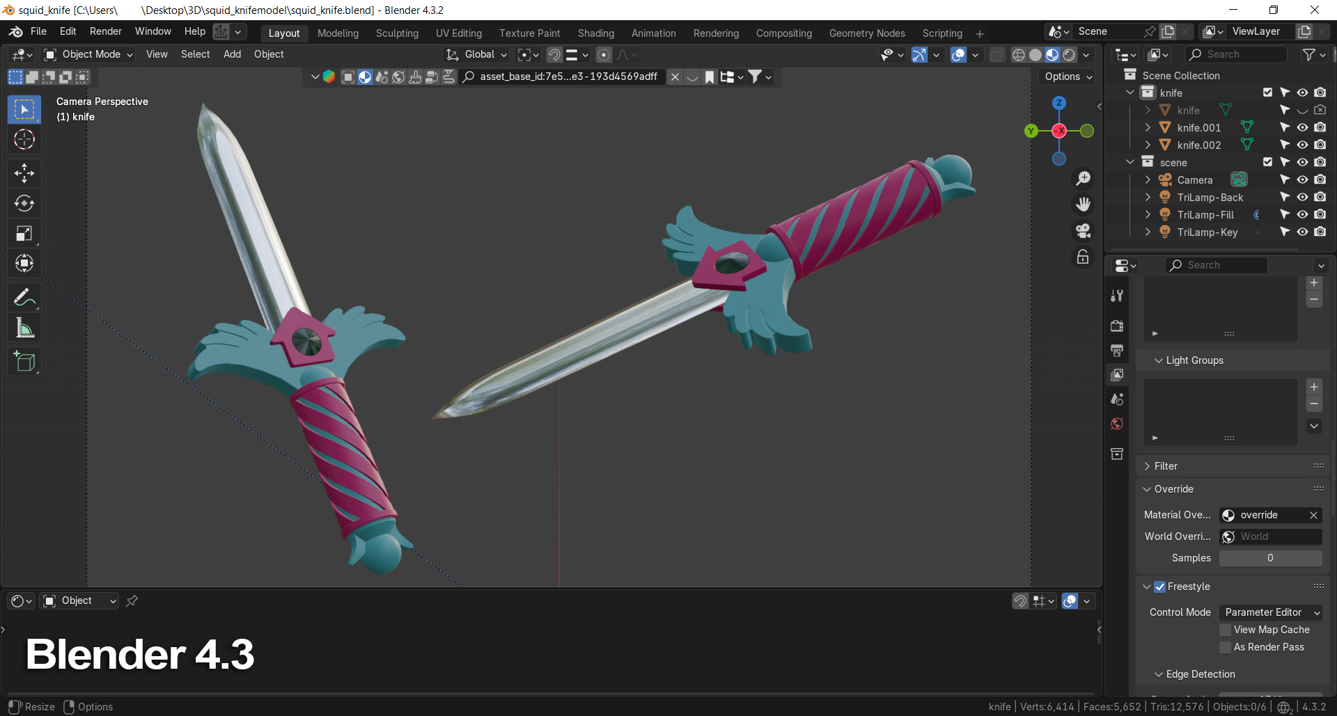Select the Select Box tool

coord(24,110)
